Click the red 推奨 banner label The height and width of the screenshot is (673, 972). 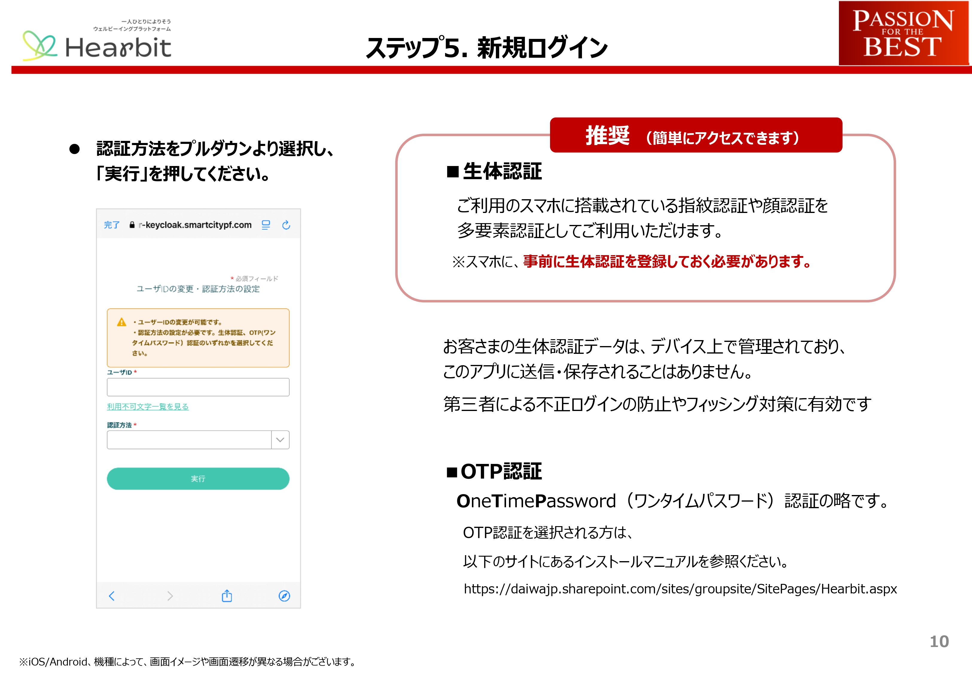point(695,135)
